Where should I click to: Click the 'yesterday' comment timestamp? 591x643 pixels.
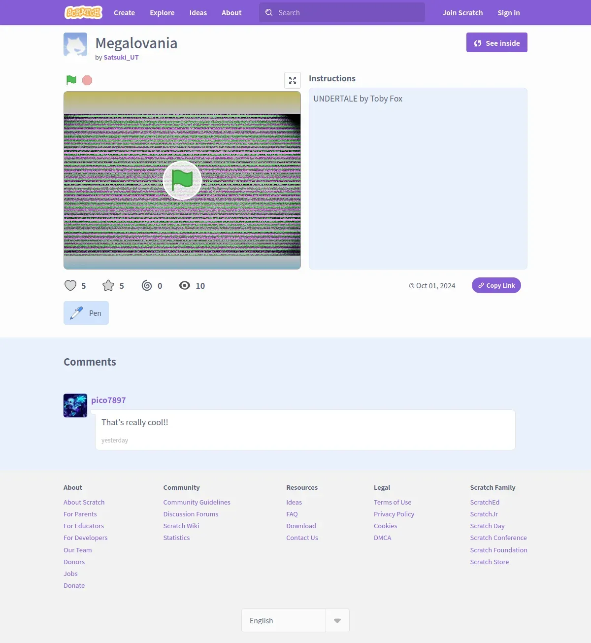(x=115, y=440)
